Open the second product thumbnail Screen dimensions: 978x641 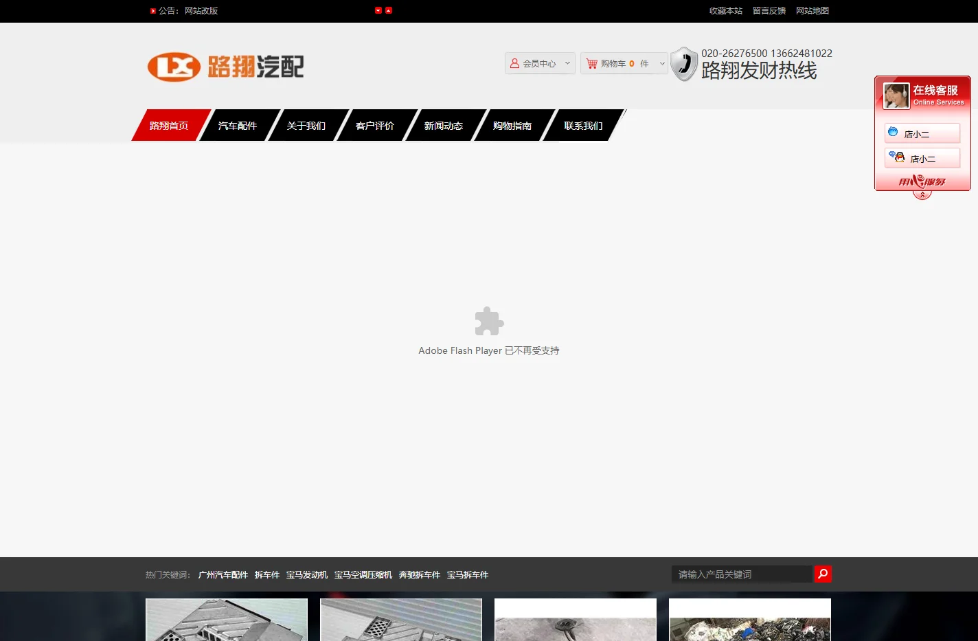click(x=401, y=620)
